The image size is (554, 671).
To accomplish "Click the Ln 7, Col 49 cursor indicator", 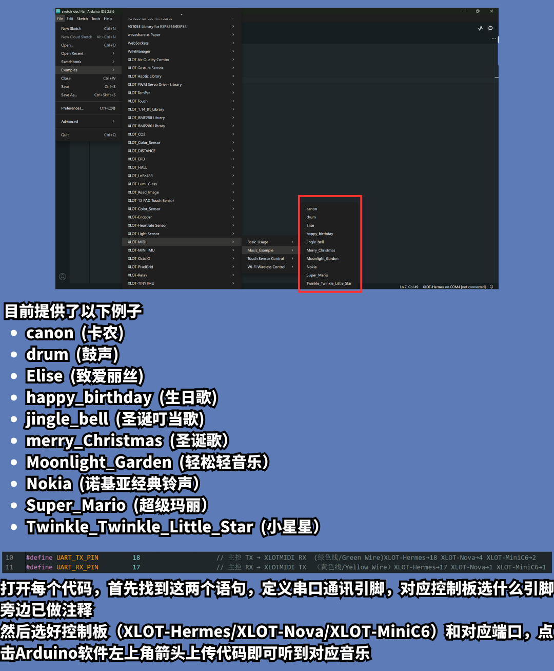I will click(409, 287).
